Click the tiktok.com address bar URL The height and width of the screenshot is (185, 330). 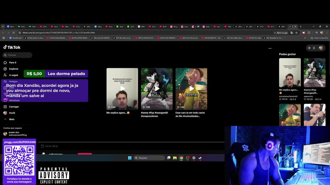pos(59,33)
